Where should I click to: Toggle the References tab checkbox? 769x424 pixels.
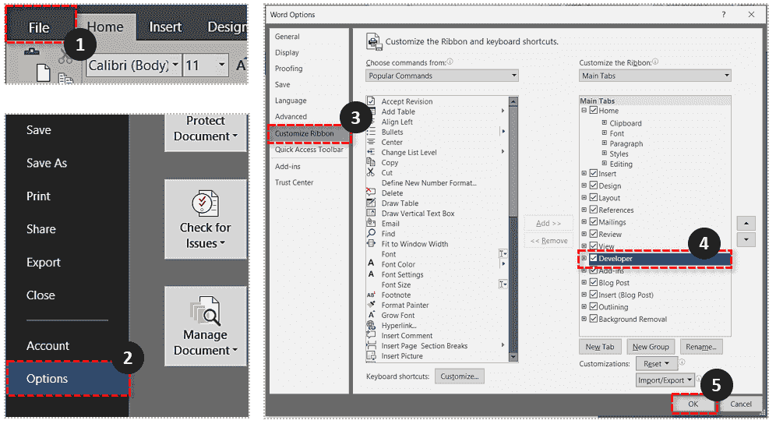coord(594,210)
